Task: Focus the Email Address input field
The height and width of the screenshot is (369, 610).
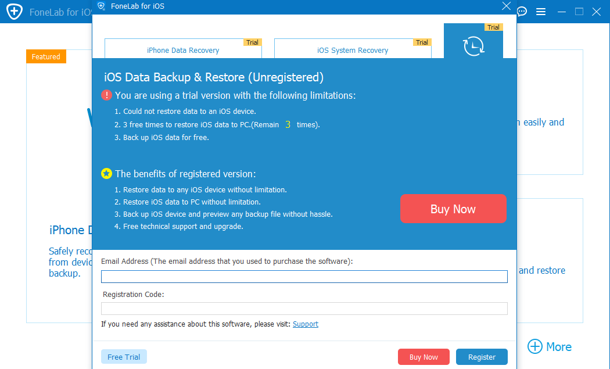Action: pos(304,277)
